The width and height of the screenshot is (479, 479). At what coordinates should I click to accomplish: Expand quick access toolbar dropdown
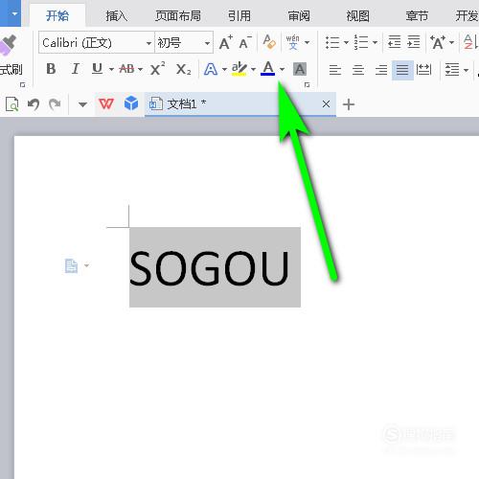point(82,104)
